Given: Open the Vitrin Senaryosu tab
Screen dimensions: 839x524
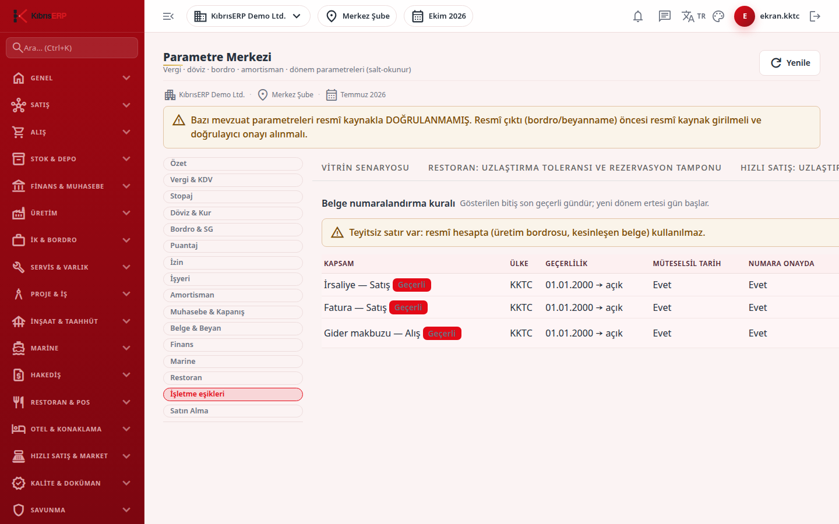Looking at the screenshot, I should coord(365,168).
